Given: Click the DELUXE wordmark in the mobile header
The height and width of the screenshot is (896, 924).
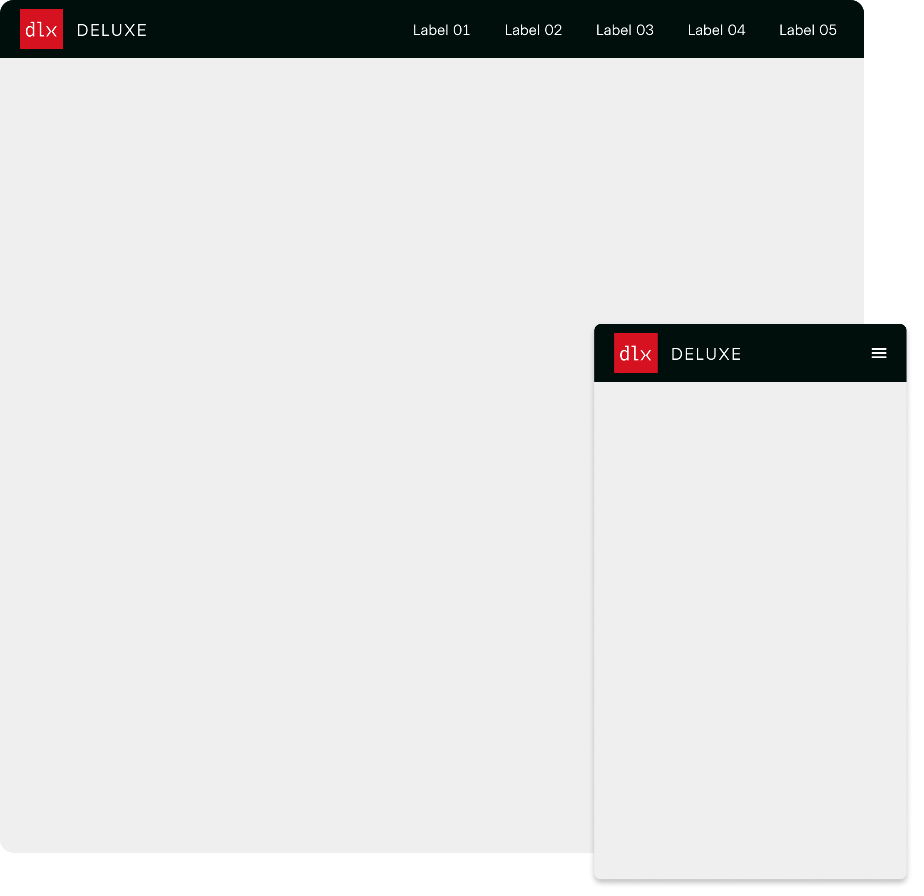Looking at the screenshot, I should coord(706,354).
